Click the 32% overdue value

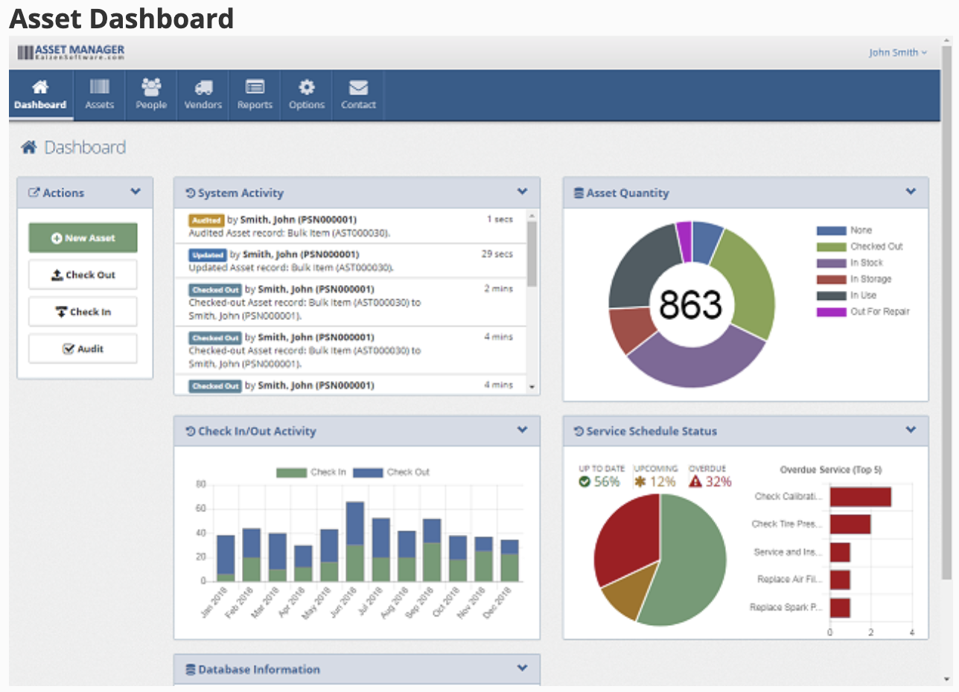click(718, 482)
